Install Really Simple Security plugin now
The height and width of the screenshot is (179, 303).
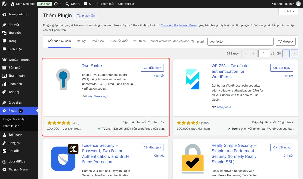pyautogui.click(x=282, y=148)
